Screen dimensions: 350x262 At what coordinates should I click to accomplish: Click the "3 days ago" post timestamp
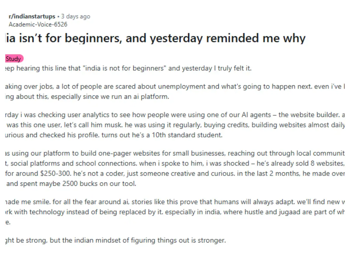(76, 16)
